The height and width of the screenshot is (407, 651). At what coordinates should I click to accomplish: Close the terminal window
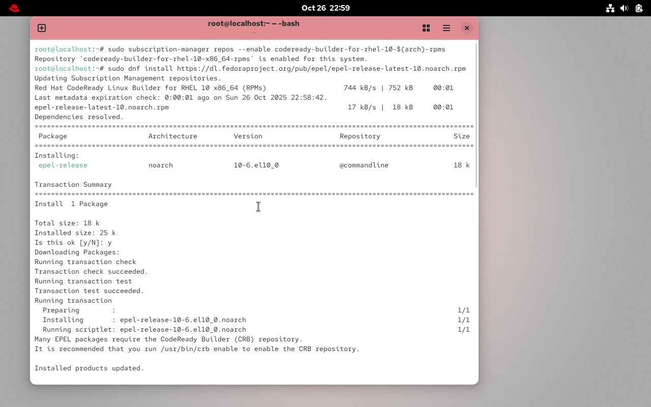tap(466, 28)
